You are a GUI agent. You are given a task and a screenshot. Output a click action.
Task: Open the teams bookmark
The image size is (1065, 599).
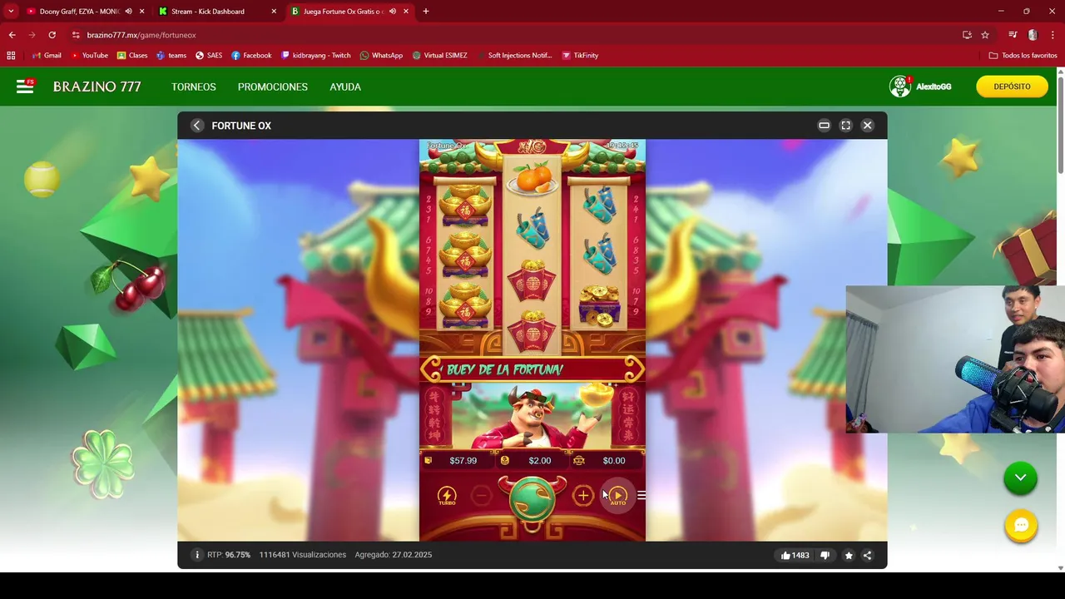point(171,56)
